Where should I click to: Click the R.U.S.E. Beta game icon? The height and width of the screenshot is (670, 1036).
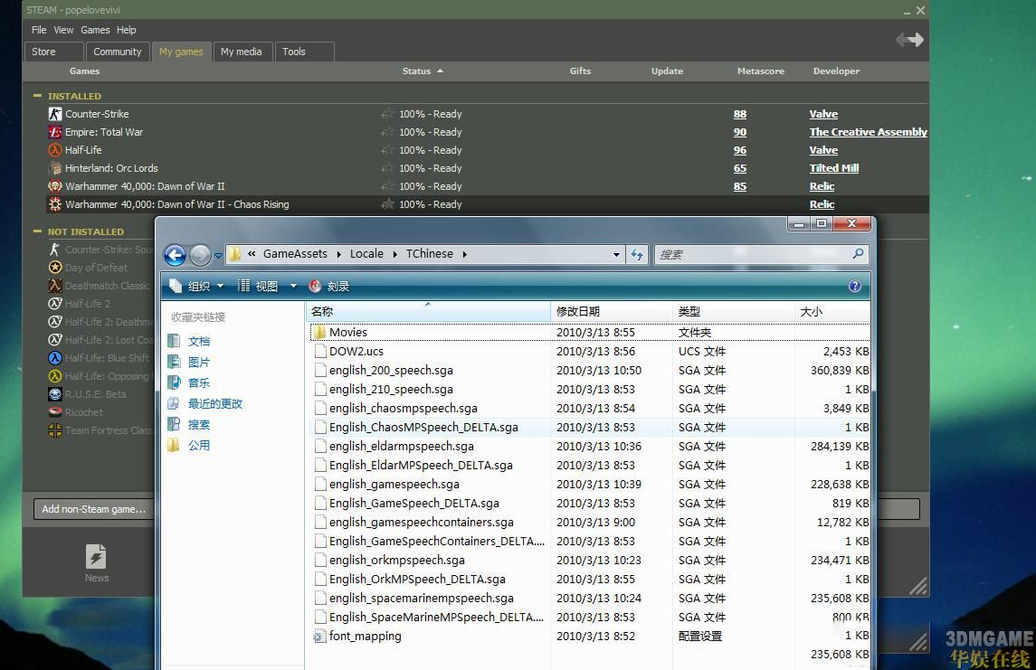(55, 394)
